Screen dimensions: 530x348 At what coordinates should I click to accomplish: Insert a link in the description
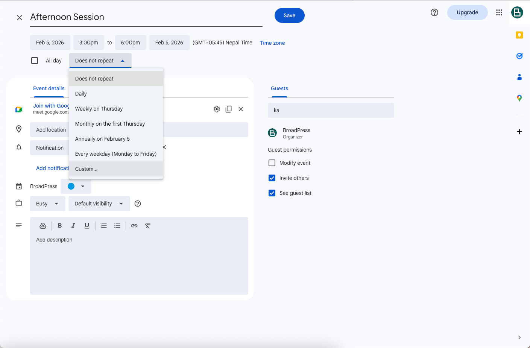pos(134,226)
